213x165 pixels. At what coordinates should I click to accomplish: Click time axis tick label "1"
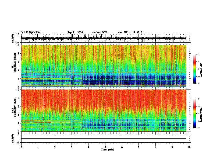38,147
